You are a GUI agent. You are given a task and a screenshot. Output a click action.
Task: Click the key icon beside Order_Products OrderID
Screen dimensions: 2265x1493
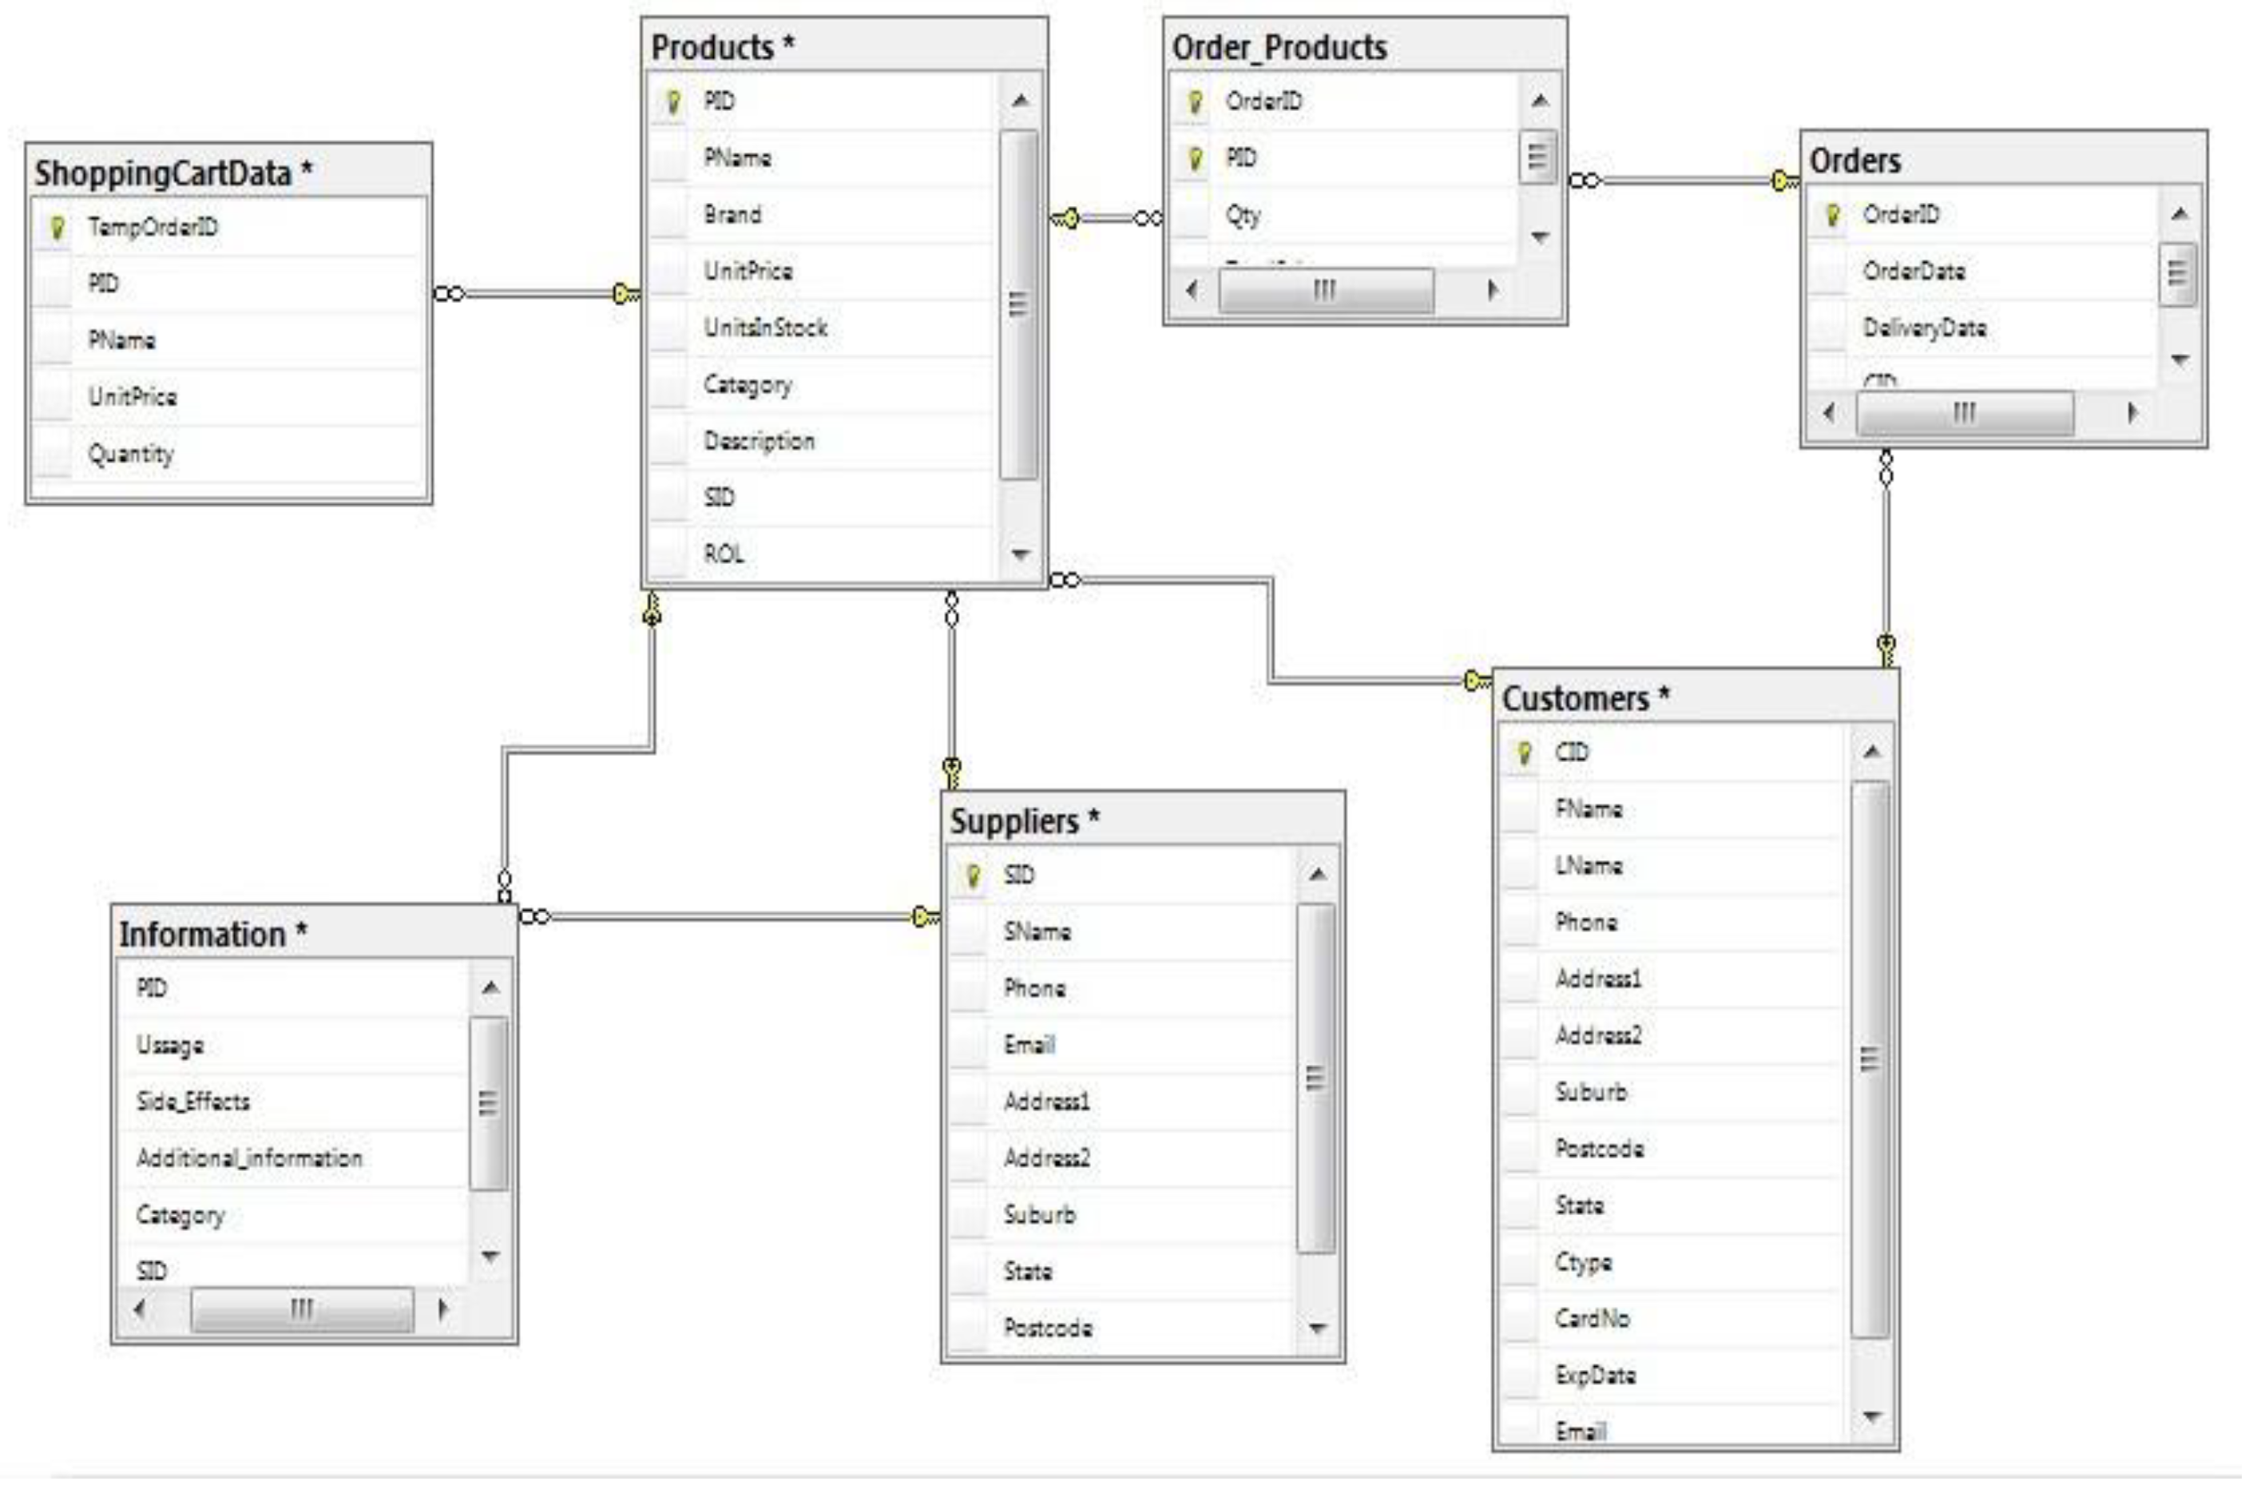click(x=1194, y=101)
